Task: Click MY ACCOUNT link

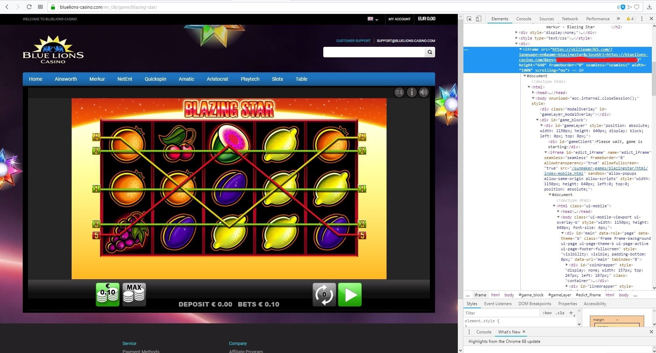Action: click(x=399, y=19)
